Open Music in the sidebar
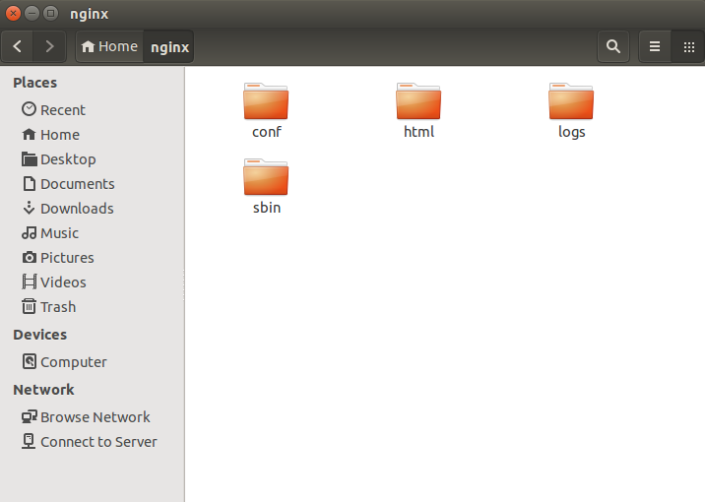The height and width of the screenshot is (502, 705). coord(93,233)
